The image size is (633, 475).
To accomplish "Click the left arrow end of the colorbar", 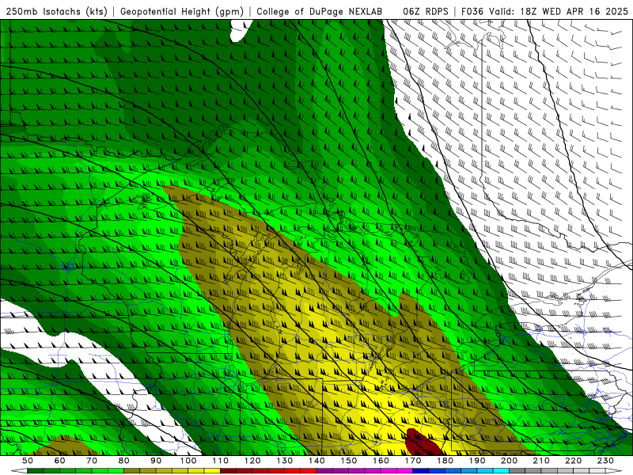I will tap(19, 471).
